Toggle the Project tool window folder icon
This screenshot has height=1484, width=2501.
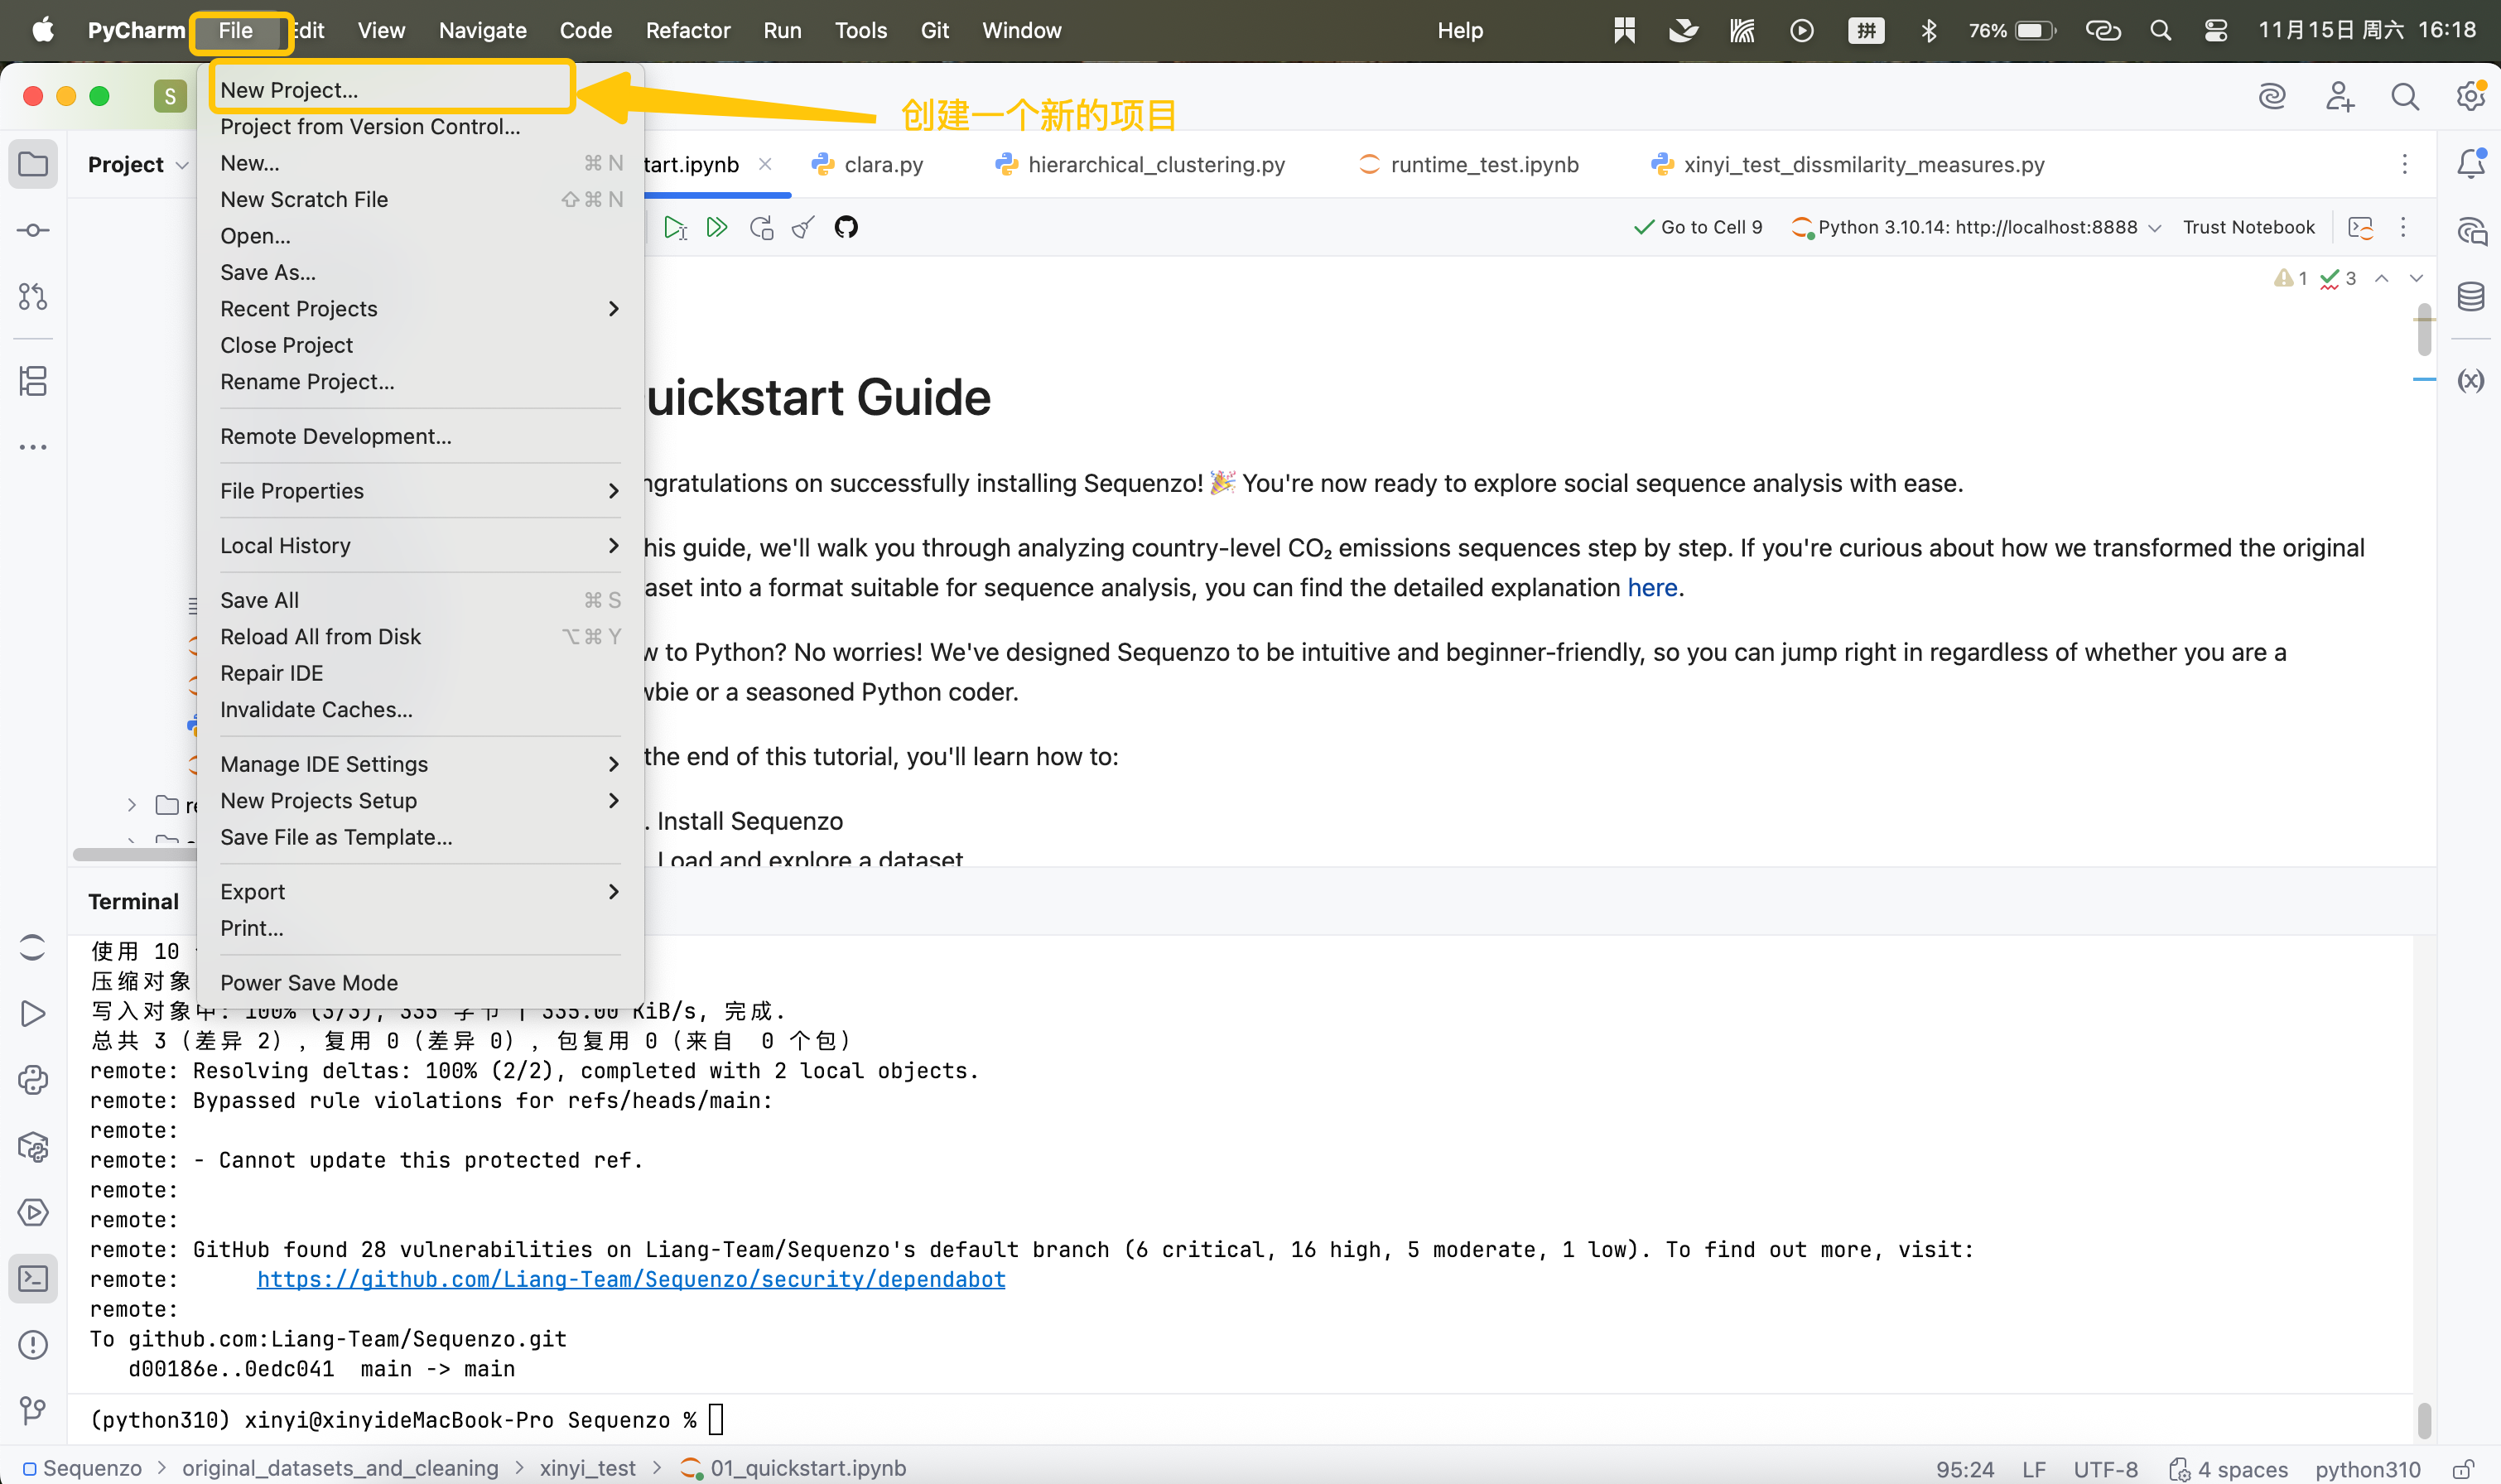(x=33, y=163)
